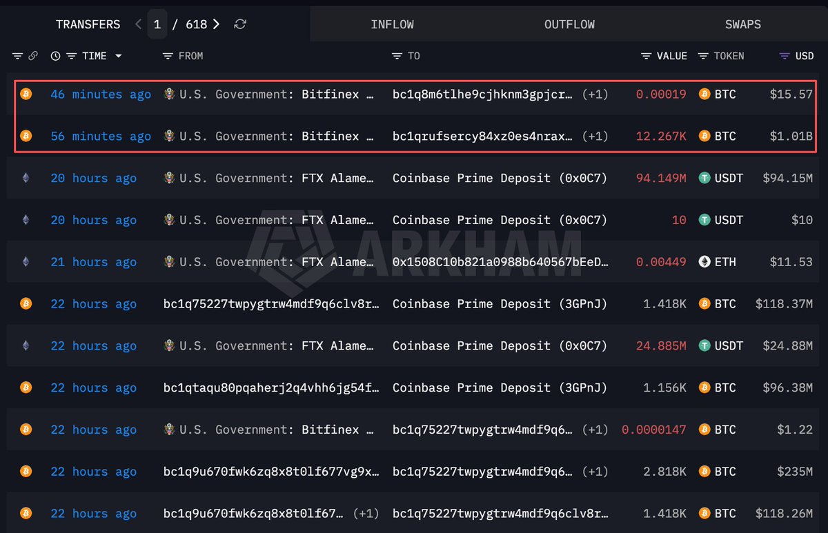This screenshot has width=828, height=533.
Task: Click the page number input field
Action: [157, 24]
